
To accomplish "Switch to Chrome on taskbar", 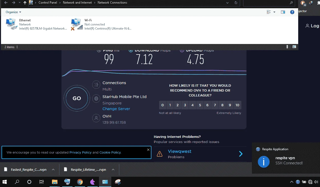I will [80, 182].
